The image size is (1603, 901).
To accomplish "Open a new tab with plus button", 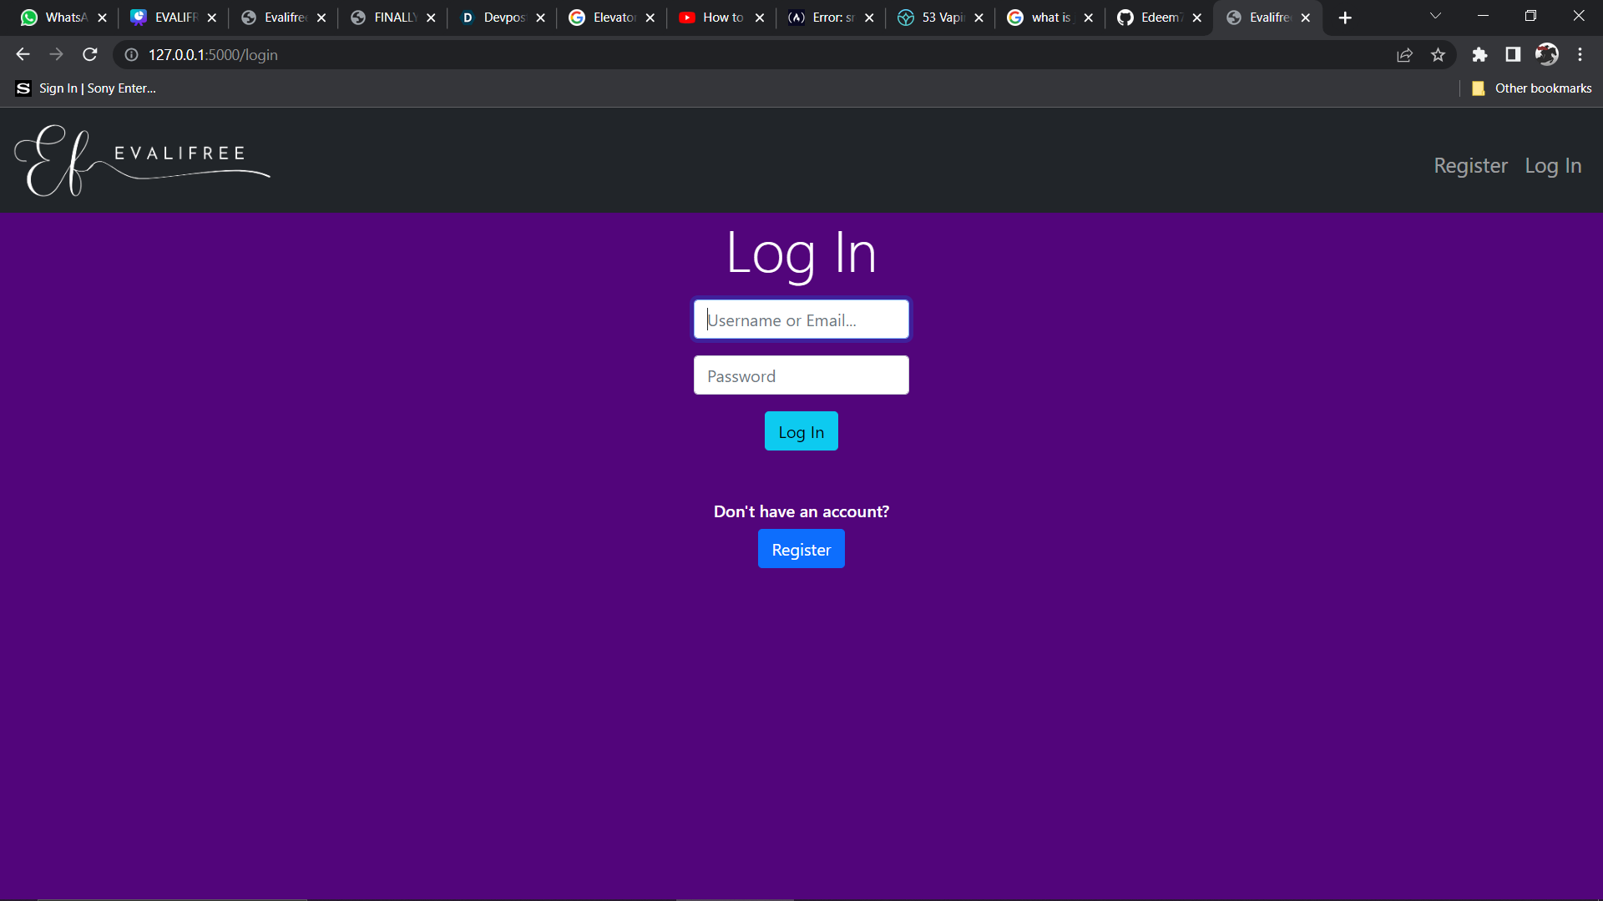I will (1345, 18).
